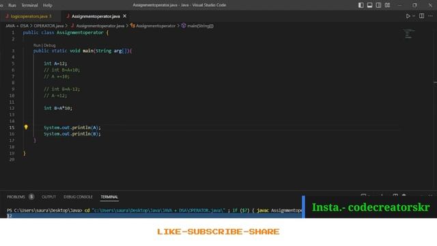This screenshot has height=246, width=437.
Task: Click commented line '// int B=A+10;'
Action: (x=61, y=70)
